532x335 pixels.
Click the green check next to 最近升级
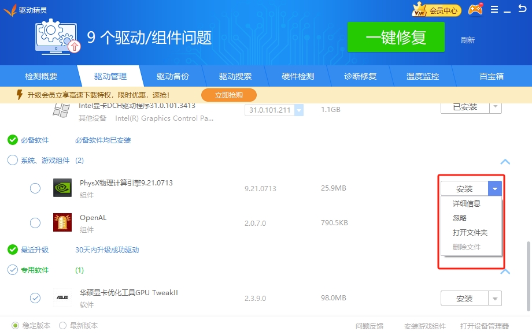click(13, 250)
